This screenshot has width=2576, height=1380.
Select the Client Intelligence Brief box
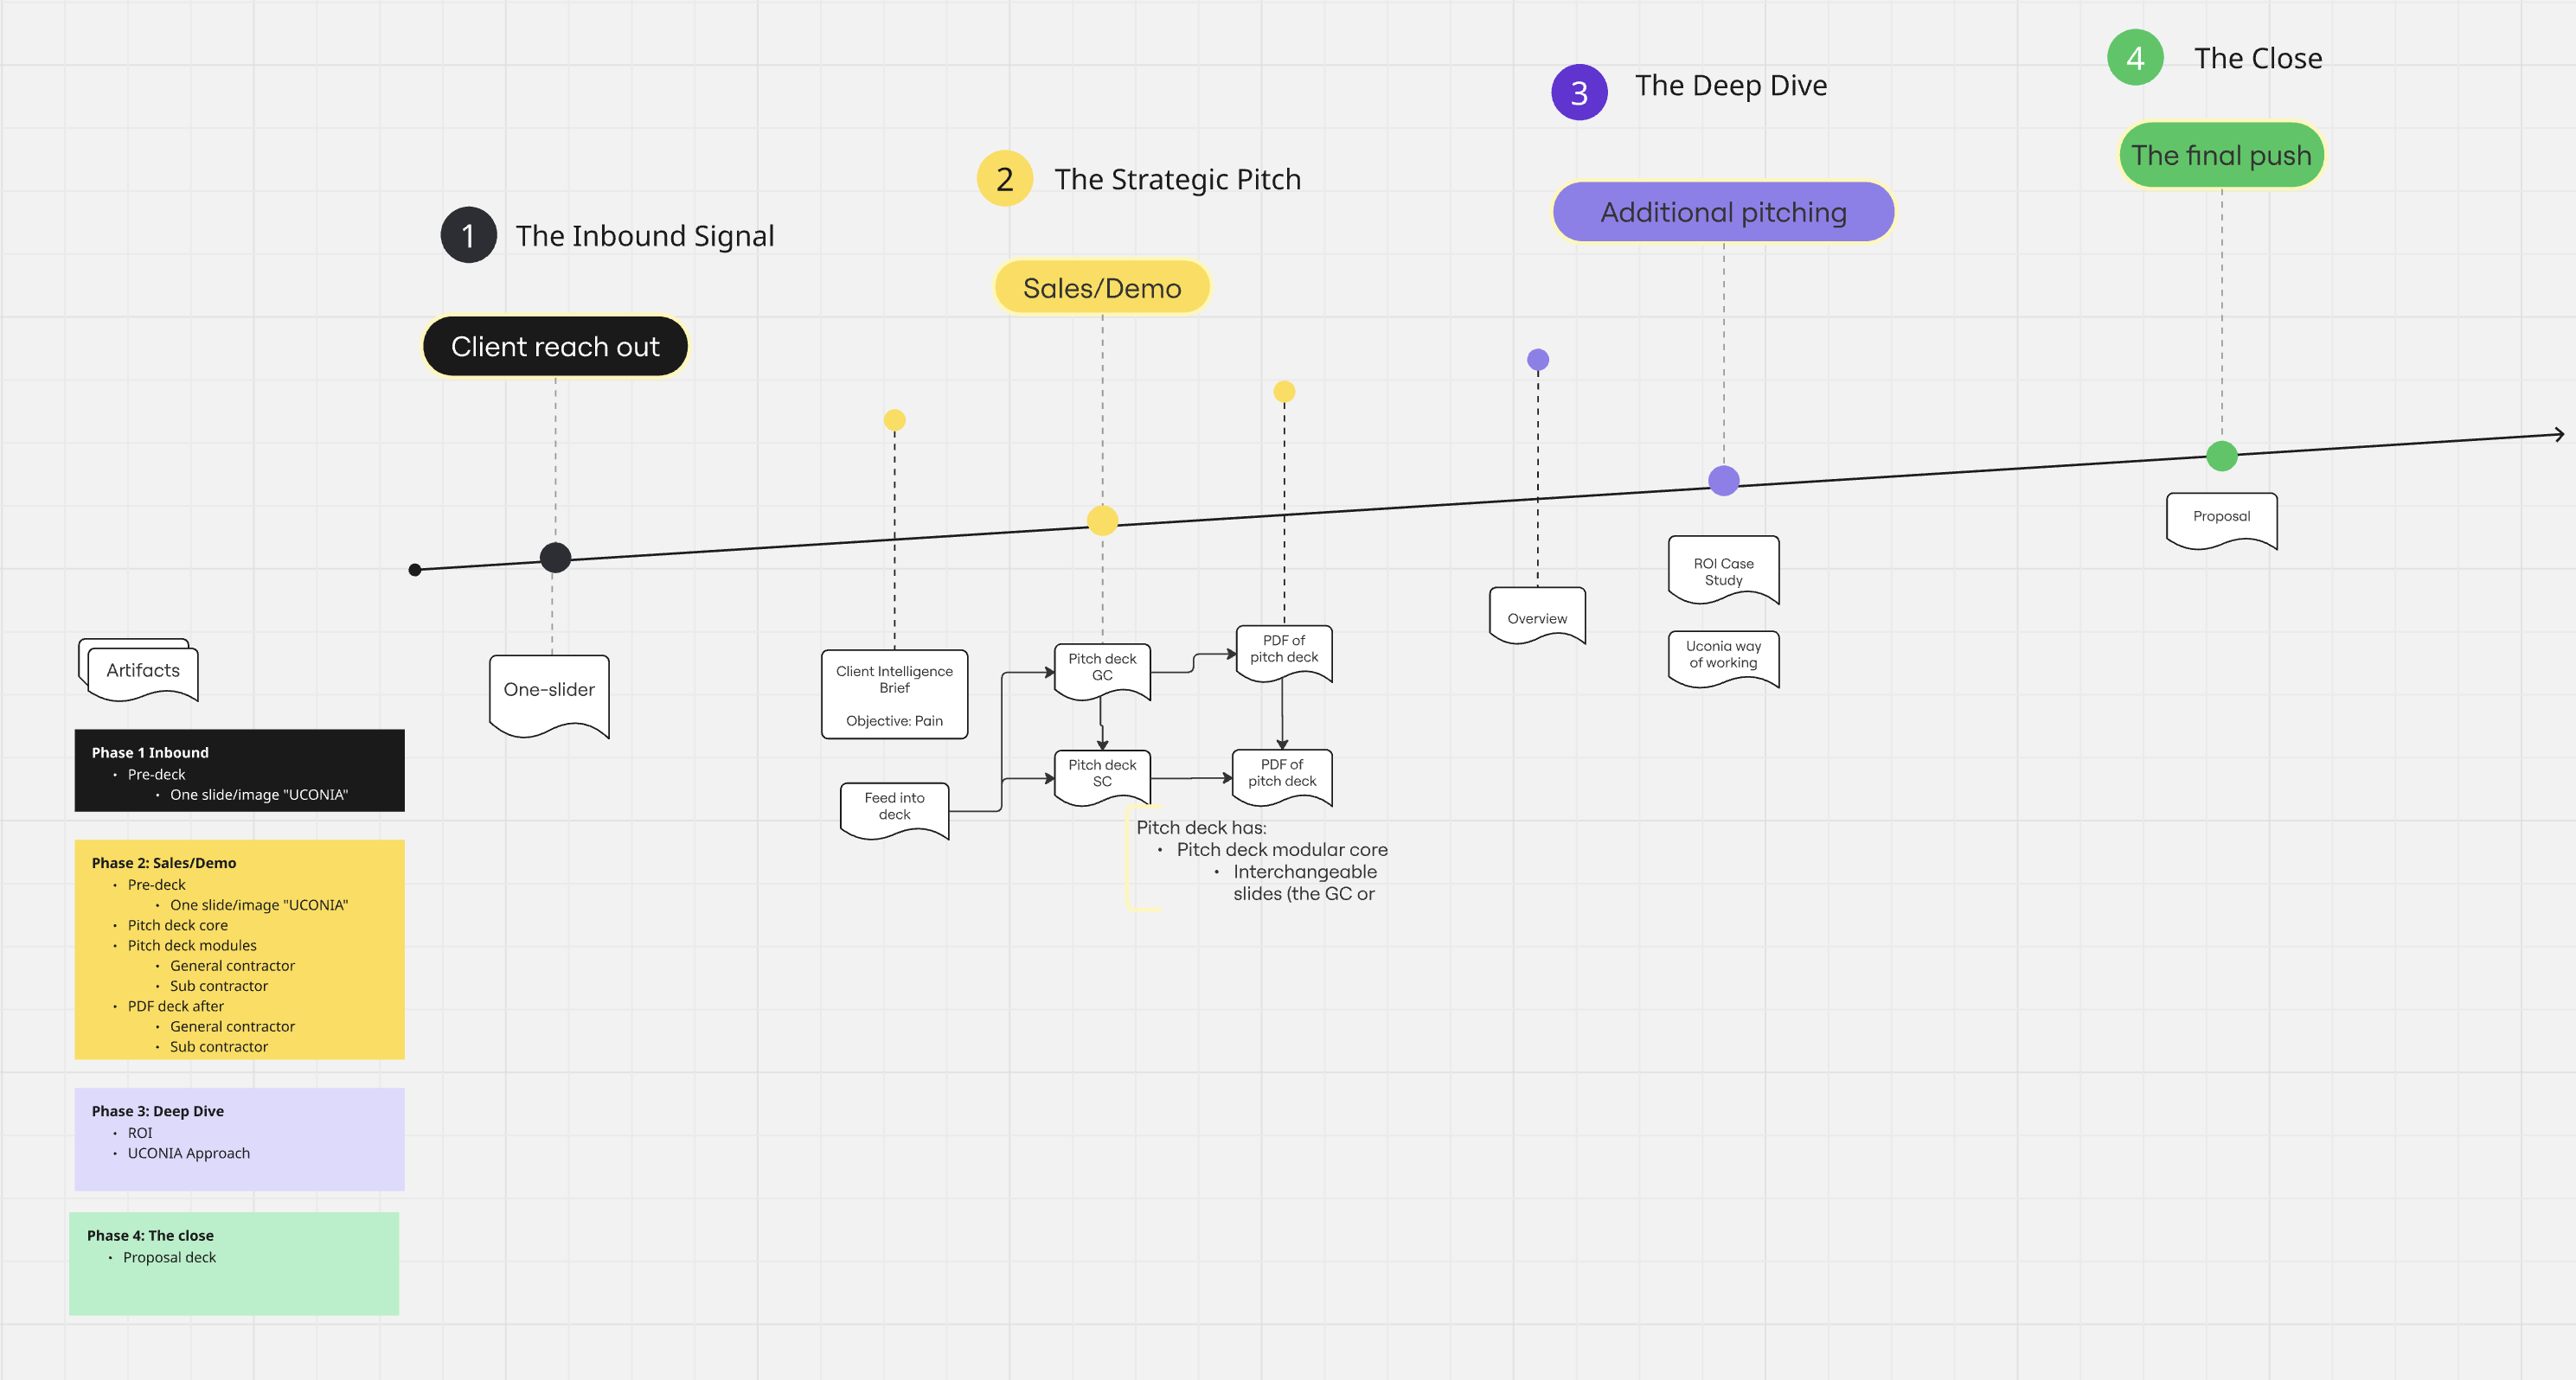coord(894,694)
